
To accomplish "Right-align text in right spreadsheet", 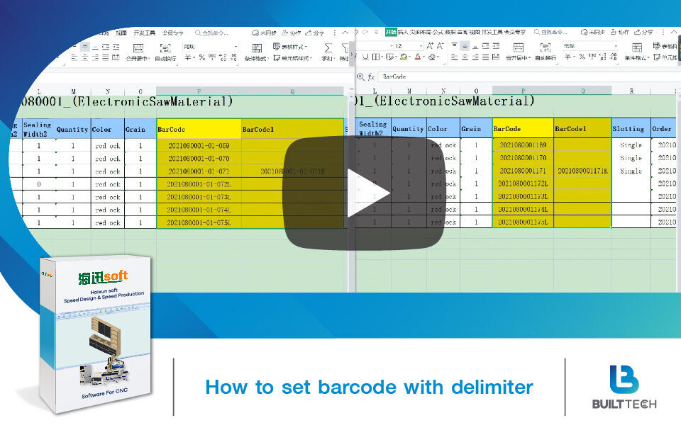I will coord(475,57).
